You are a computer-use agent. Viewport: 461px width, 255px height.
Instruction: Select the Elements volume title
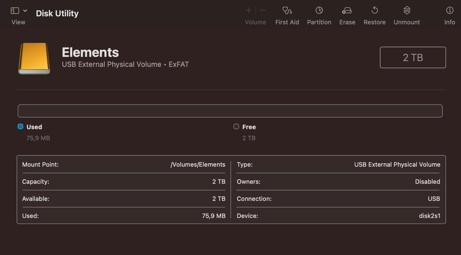point(90,52)
